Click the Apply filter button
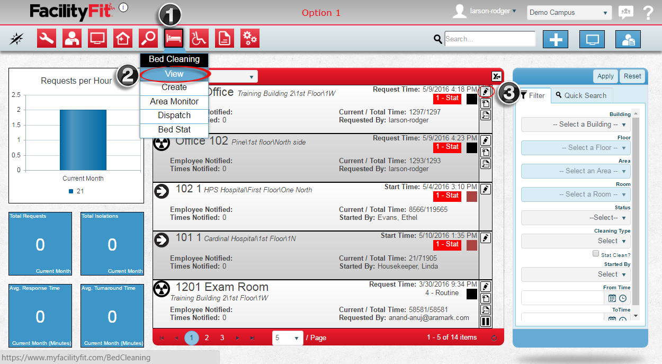The image size is (662, 364). point(605,76)
